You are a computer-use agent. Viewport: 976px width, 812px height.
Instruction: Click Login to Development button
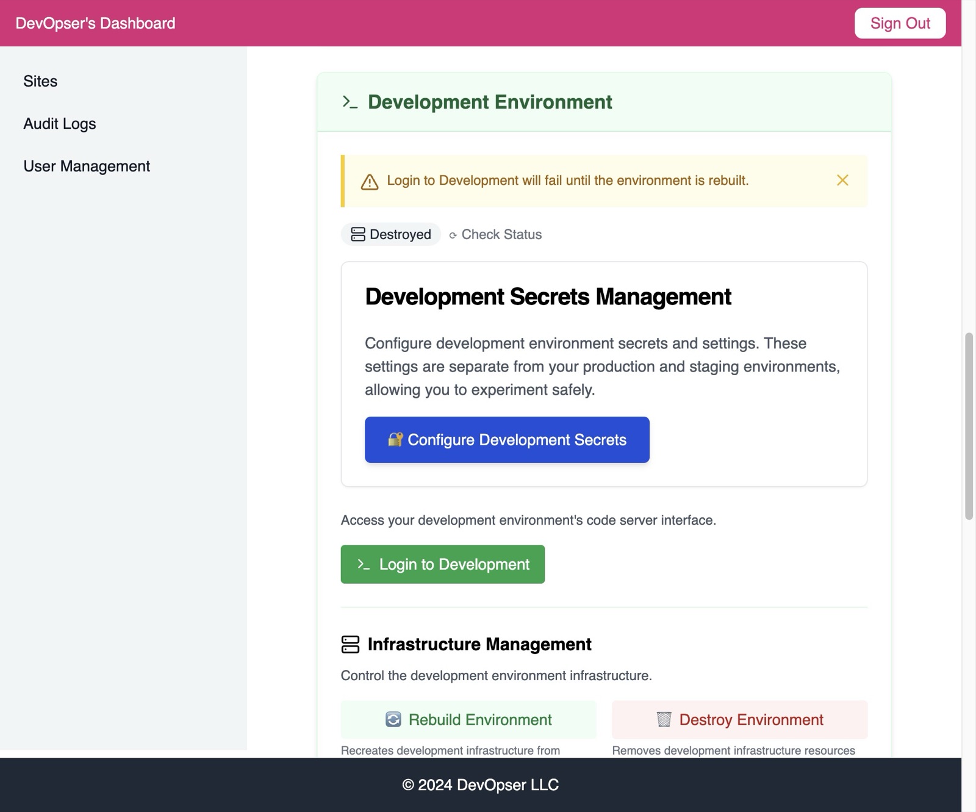coord(442,564)
